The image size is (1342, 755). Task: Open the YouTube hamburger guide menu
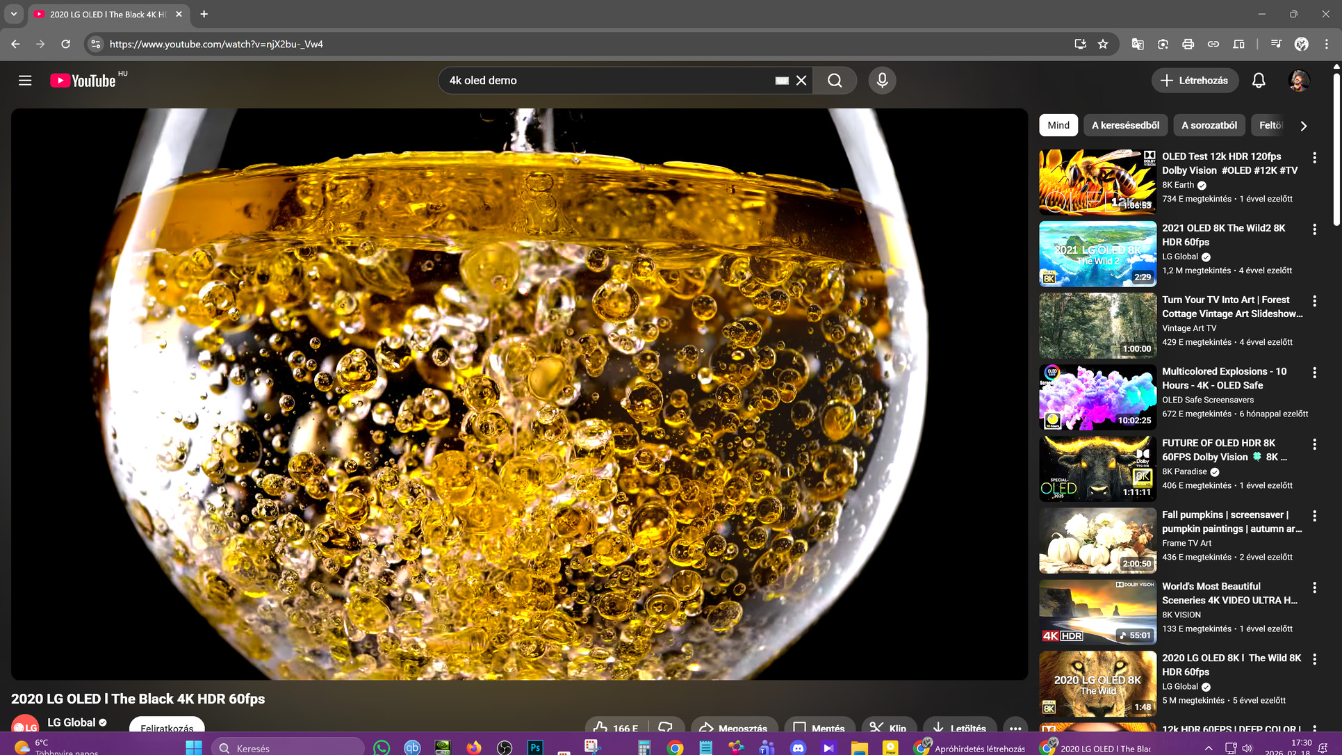(x=25, y=81)
